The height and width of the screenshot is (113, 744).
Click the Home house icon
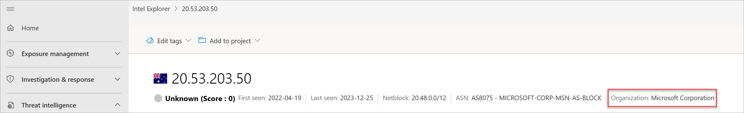10,28
